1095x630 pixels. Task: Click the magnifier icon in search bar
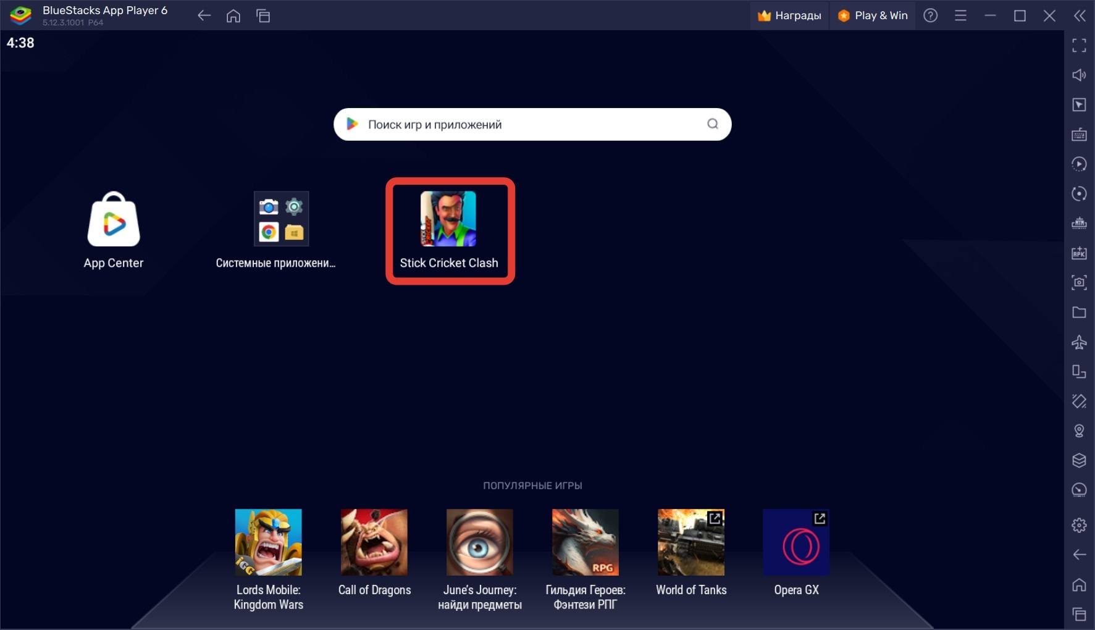coord(713,124)
